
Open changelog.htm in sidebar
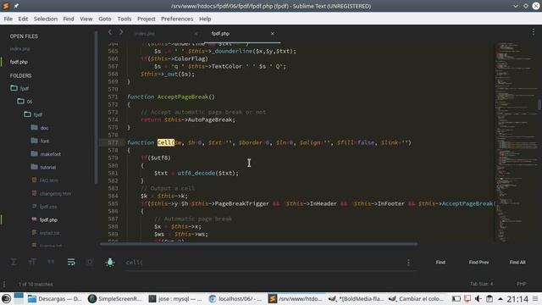(x=55, y=193)
